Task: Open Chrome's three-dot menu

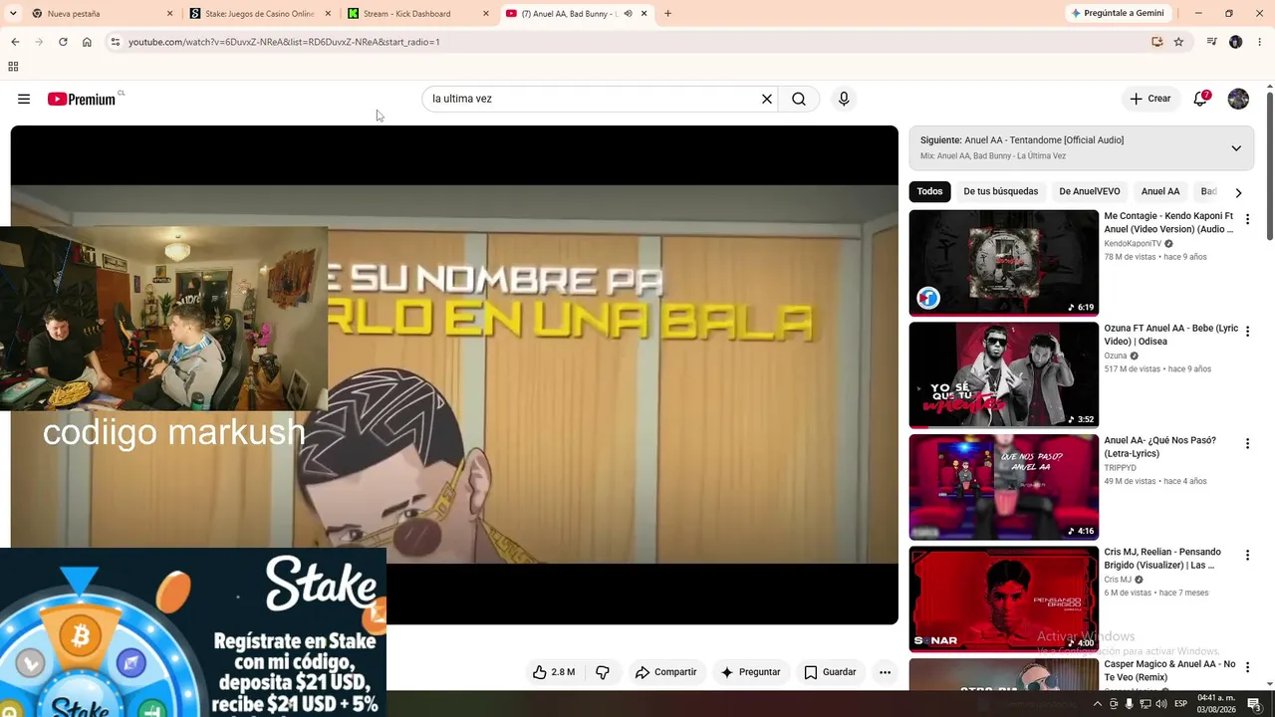Action: pyautogui.click(x=1260, y=42)
